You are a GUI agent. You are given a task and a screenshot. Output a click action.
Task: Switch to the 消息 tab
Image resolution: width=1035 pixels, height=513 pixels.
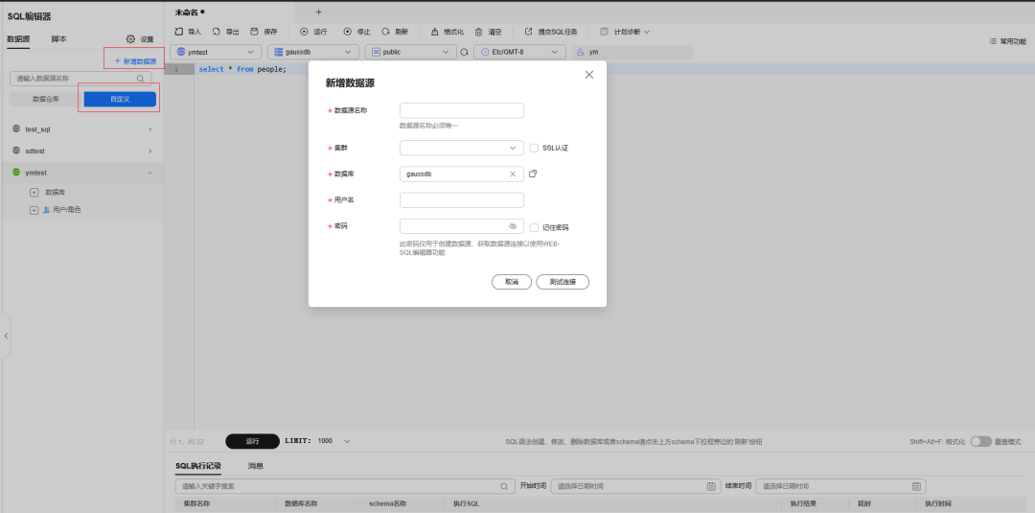coord(256,466)
